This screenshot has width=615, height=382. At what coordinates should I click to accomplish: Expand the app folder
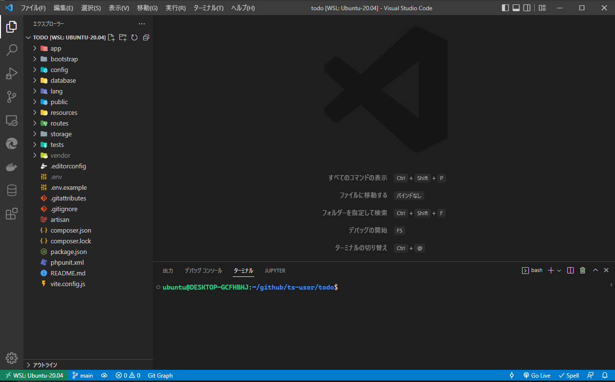88,48
